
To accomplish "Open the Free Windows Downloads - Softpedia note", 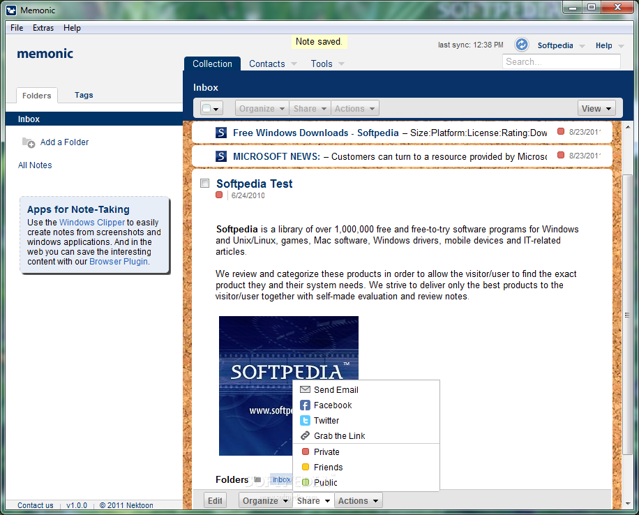I will [x=315, y=133].
